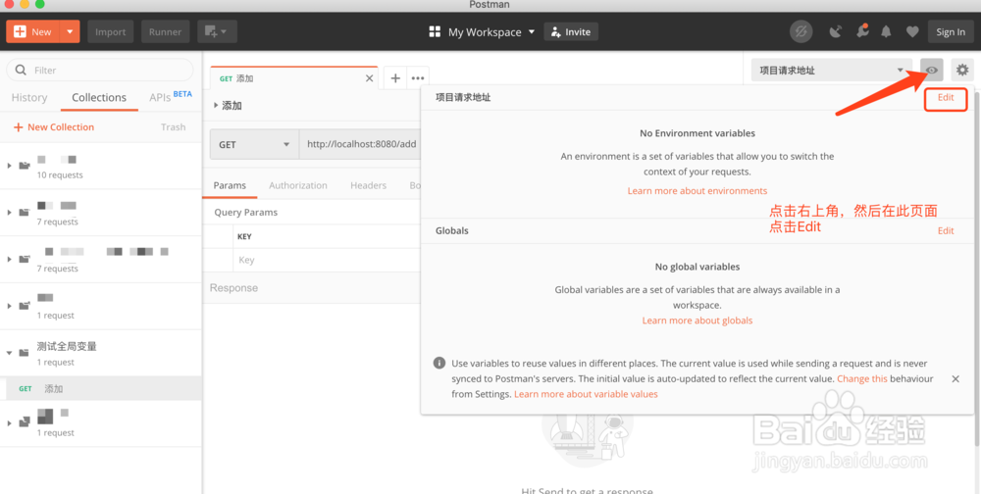This screenshot has width=981, height=494.
Task: Click the macOS green maximize window button
Action: pyautogui.click(x=39, y=4)
